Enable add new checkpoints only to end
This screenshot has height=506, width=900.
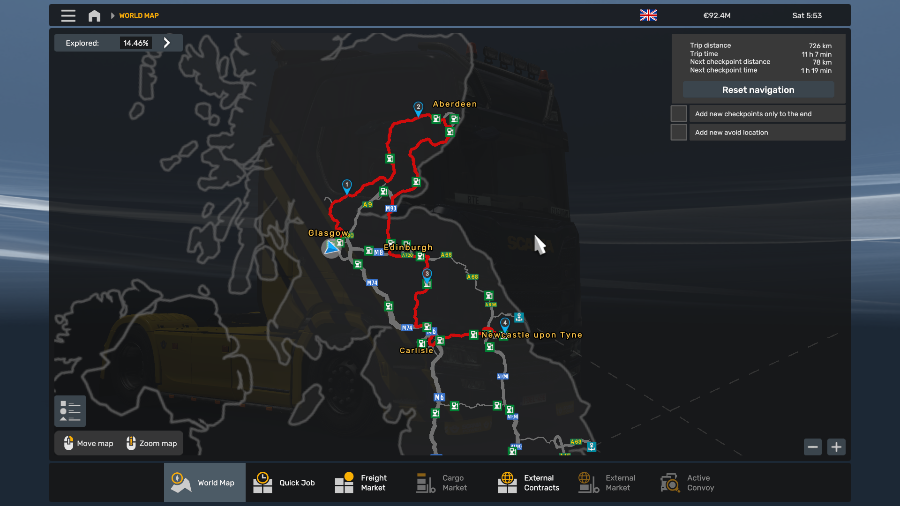click(x=679, y=114)
